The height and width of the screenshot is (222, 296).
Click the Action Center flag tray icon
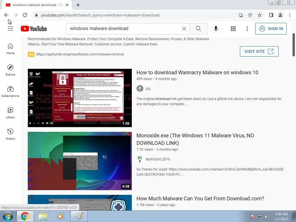253,217
